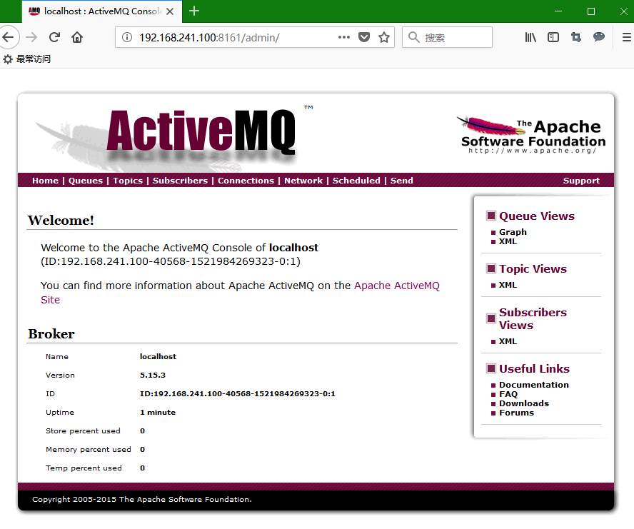
Task: Bookmark this page with star icon
Action: [x=383, y=37]
